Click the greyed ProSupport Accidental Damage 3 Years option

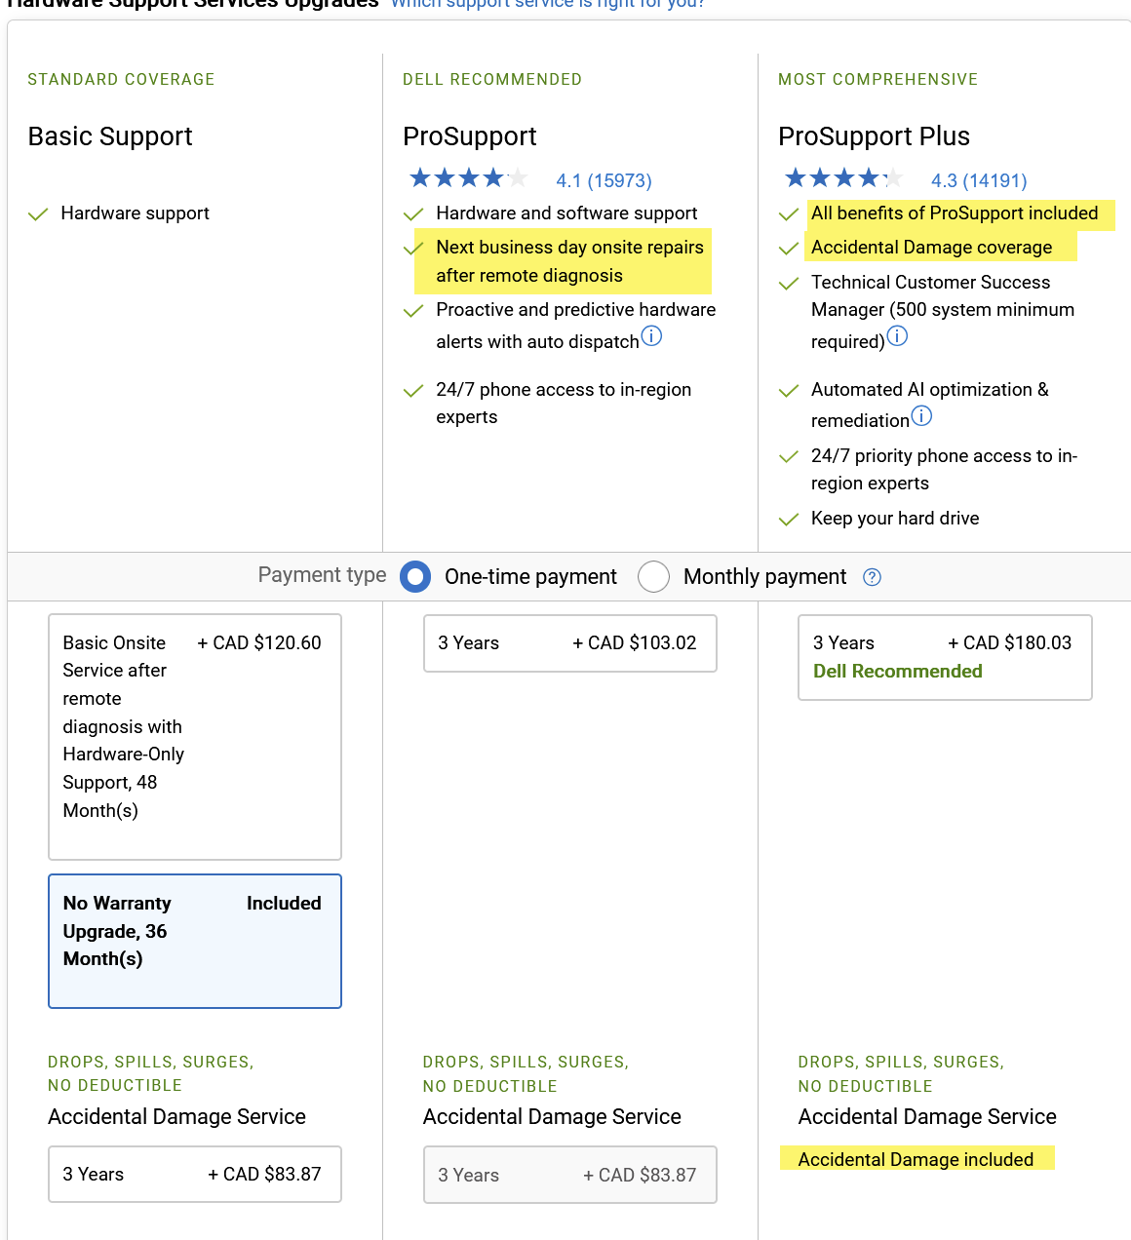(x=570, y=1175)
